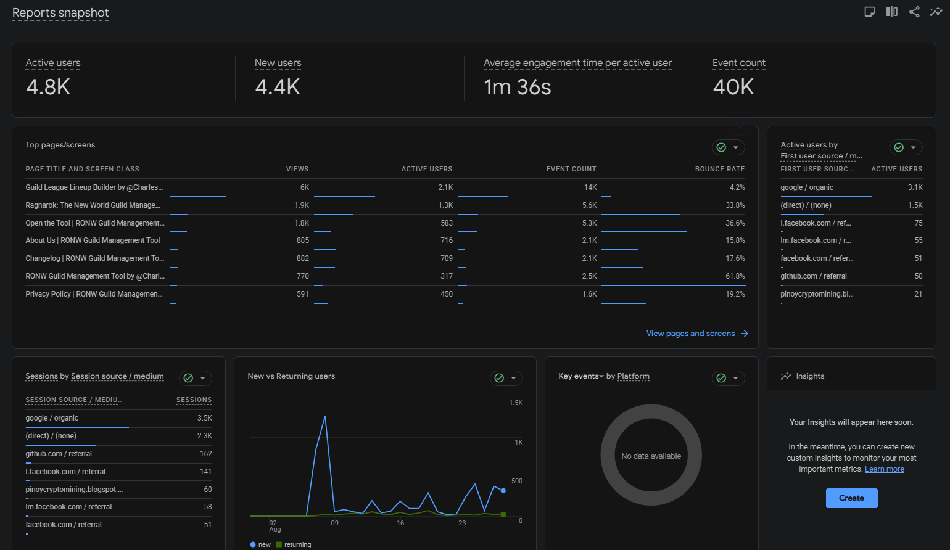Image resolution: width=950 pixels, height=550 pixels.
Task: Click the Reports snapshot title
Action: (x=60, y=13)
